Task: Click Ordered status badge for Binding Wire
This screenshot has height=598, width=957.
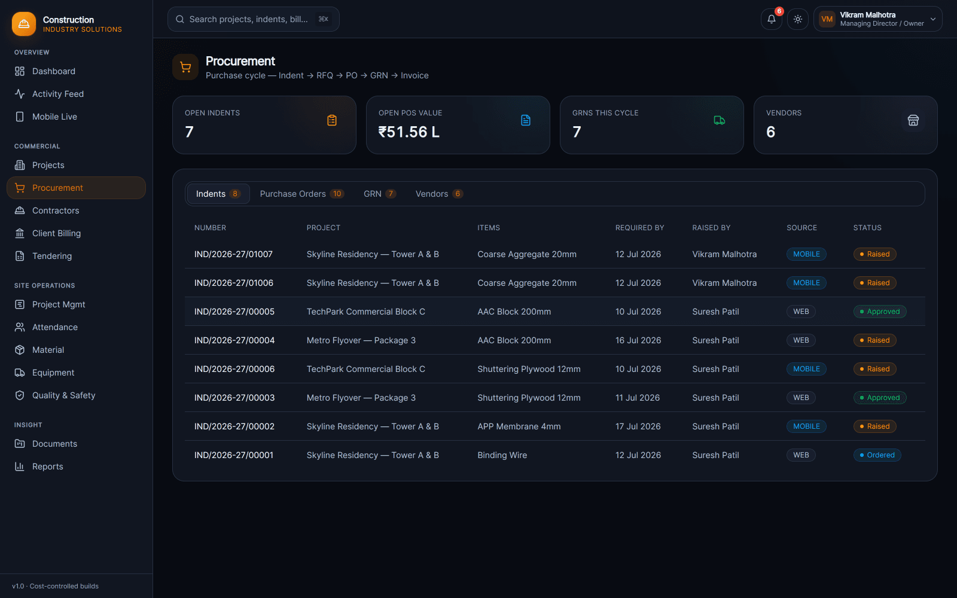Action: [877, 455]
